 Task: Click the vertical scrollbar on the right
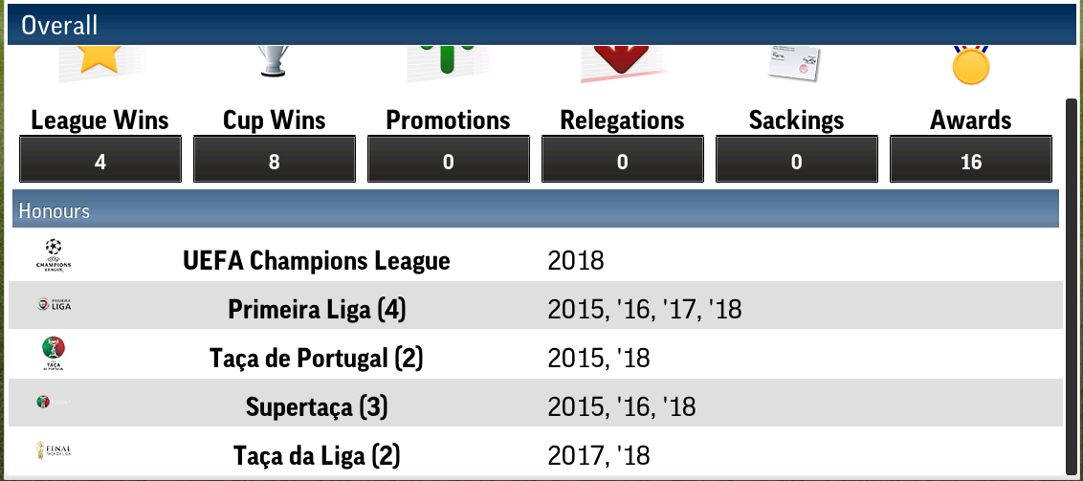point(1072,277)
